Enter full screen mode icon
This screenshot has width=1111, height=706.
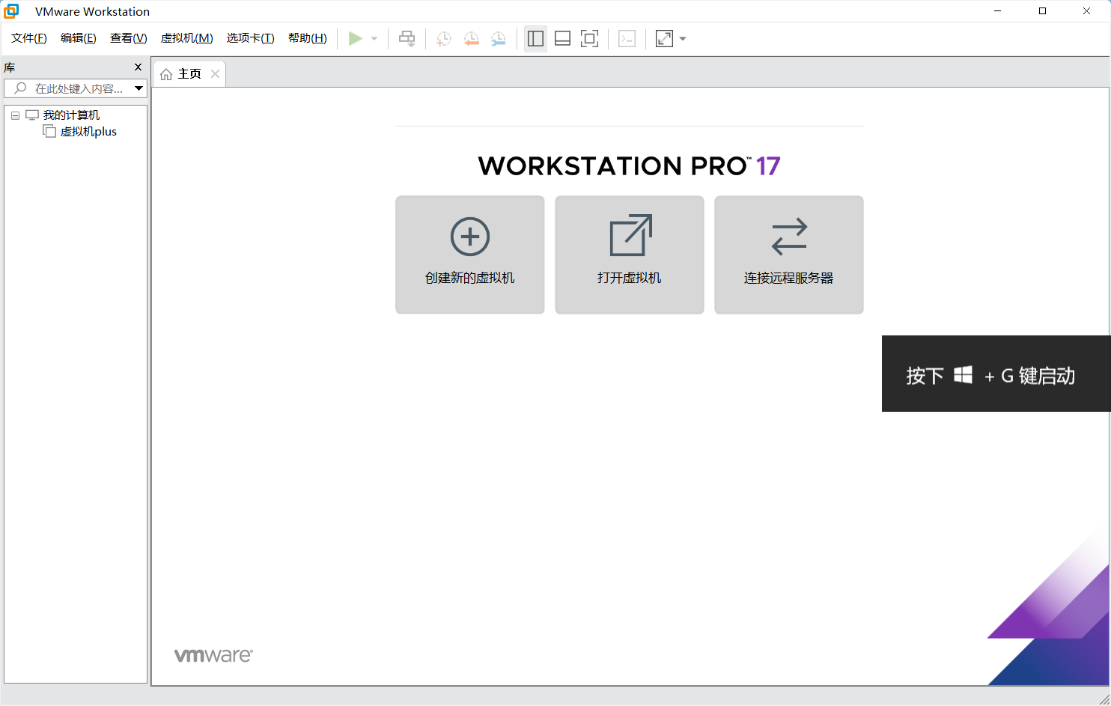click(x=589, y=38)
